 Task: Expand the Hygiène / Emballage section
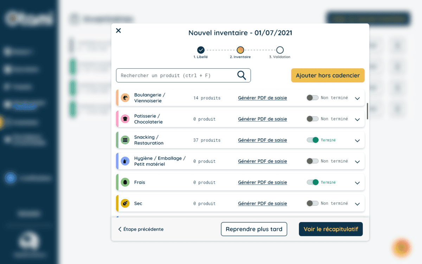[357, 161]
